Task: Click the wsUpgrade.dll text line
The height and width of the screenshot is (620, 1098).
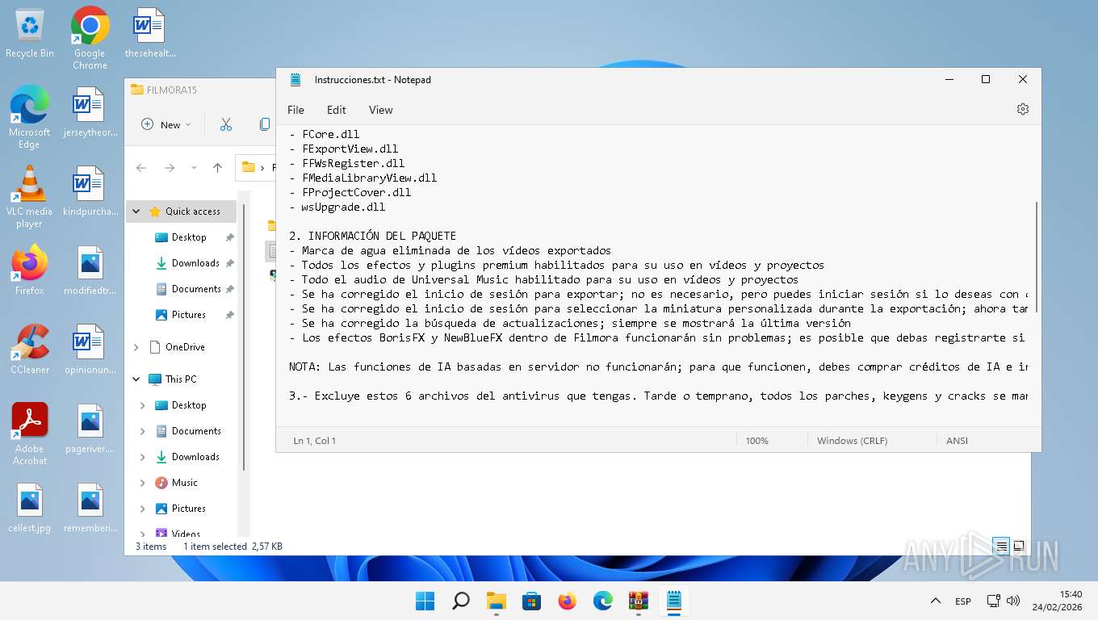Action: [x=337, y=207]
